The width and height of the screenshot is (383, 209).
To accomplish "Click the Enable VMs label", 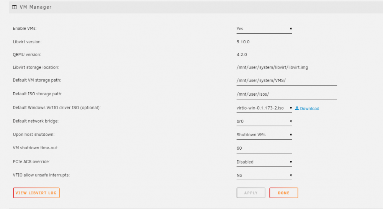I will point(25,29).
